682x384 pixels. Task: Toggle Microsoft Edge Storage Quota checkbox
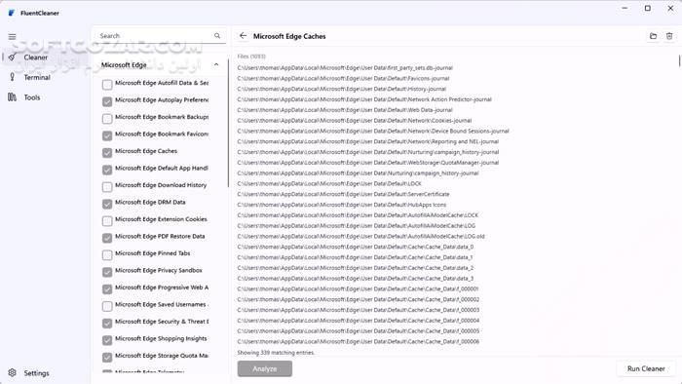pos(107,357)
